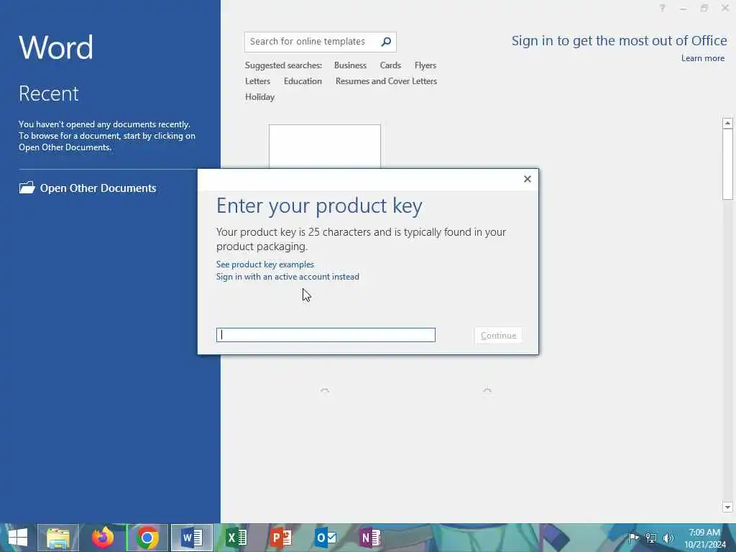Open Google Chrome from taskbar

(x=147, y=538)
